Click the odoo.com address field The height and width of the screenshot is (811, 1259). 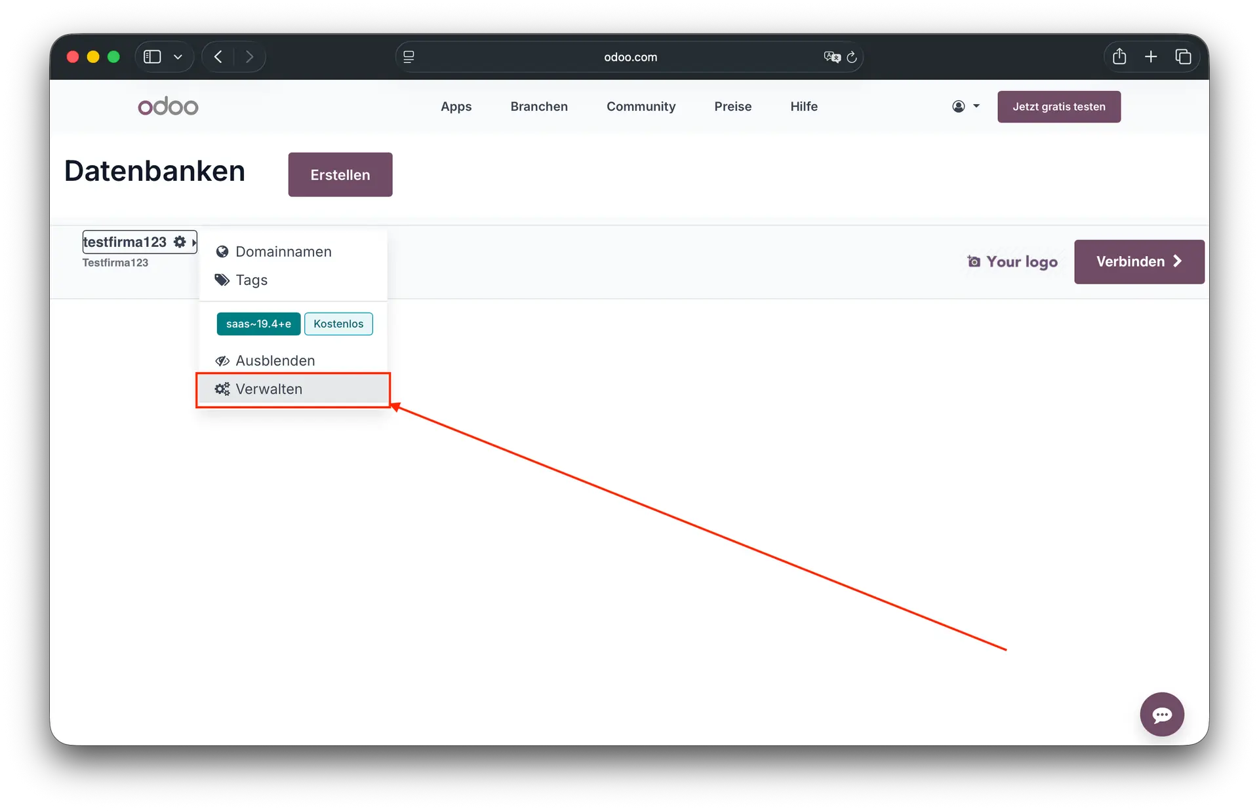[x=630, y=57]
